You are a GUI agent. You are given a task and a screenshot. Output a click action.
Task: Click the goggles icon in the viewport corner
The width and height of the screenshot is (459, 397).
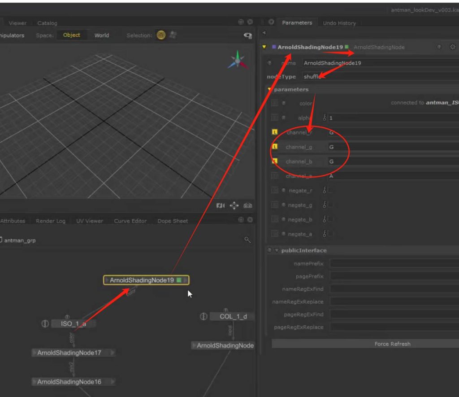(247, 205)
